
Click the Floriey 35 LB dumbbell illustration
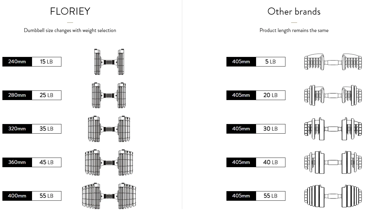tap(109, 129)
